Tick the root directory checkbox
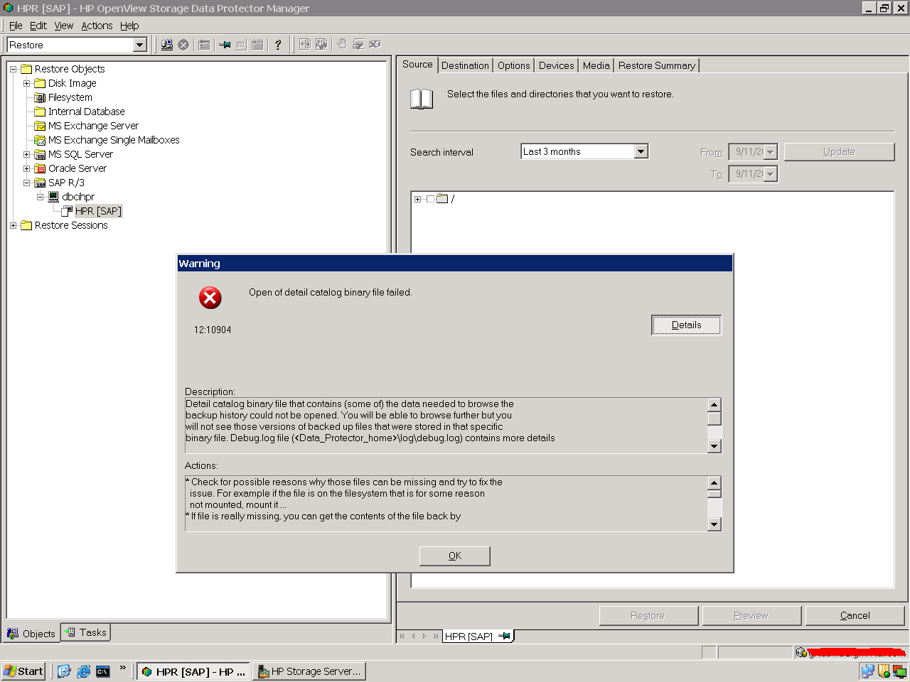Image resolution: width=910 pixels, height=682 pixels. pyautogui.click(x=430, y=199)
